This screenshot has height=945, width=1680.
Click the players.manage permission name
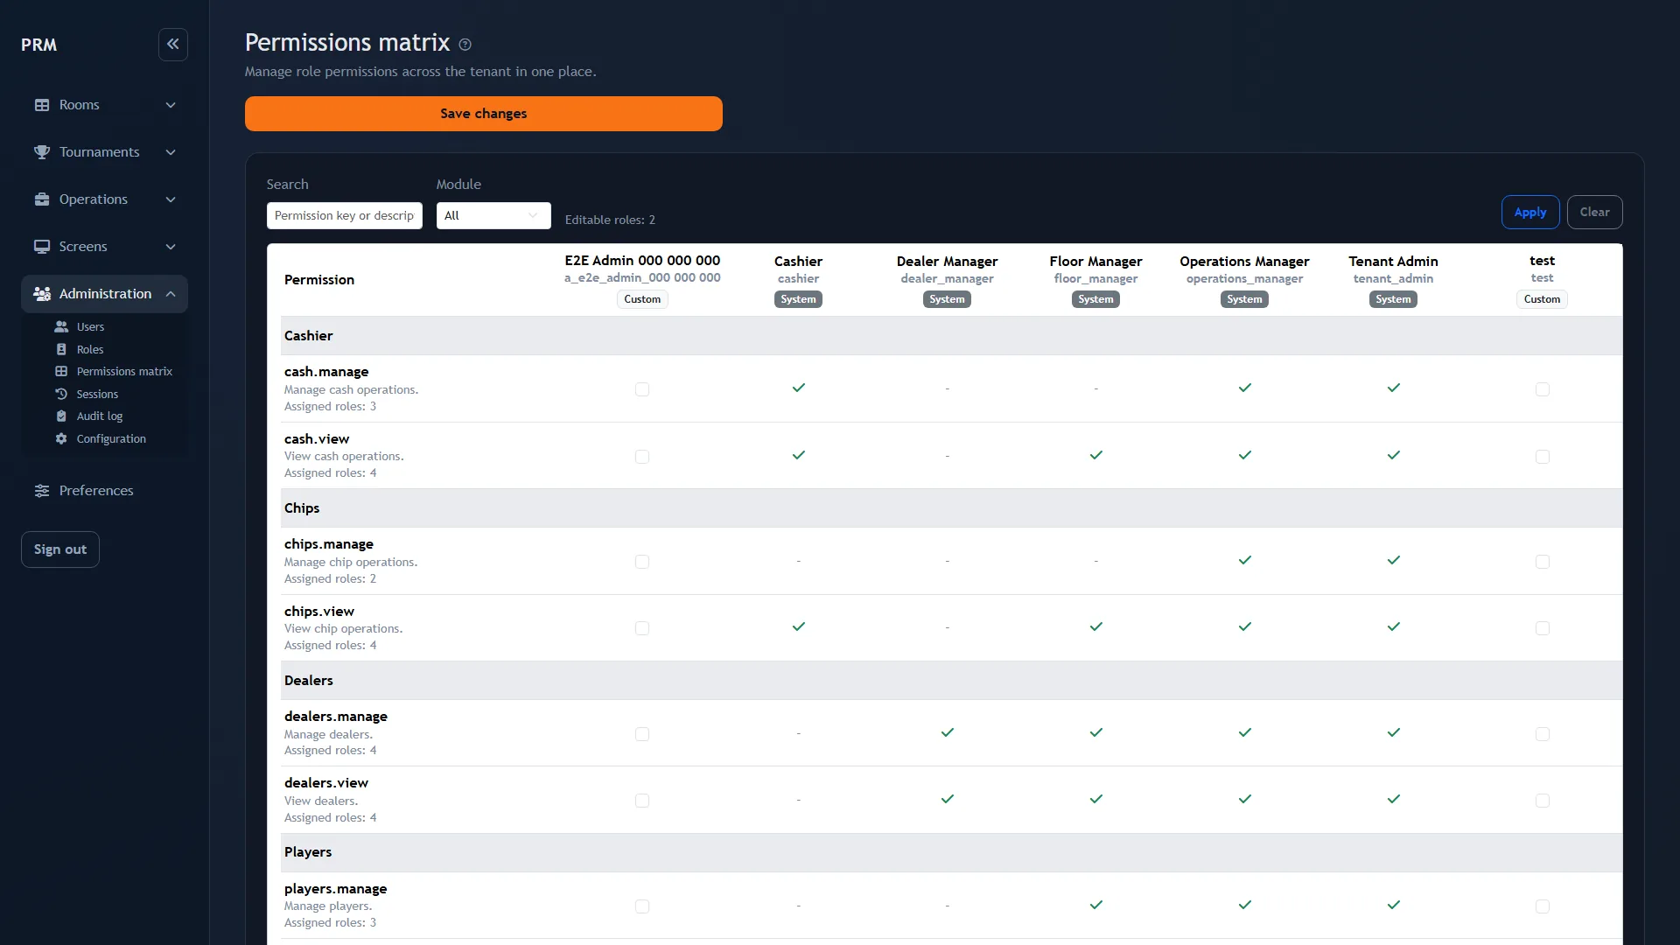coord(335,889)
